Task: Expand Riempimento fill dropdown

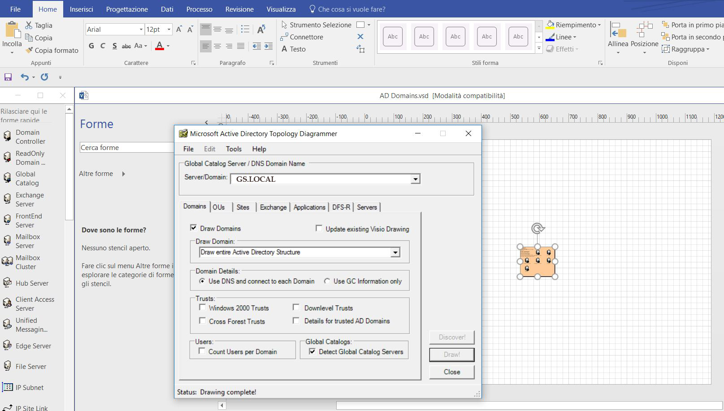Action: pos(599,25)
